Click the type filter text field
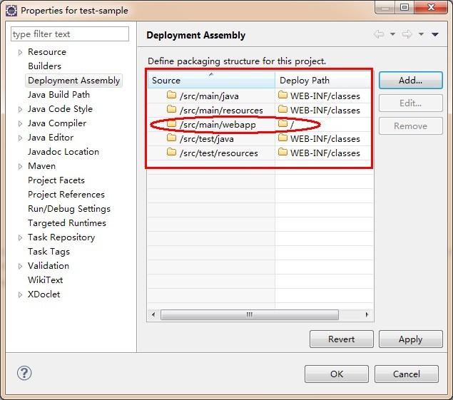The image size is (453, 400). point(69,34)
